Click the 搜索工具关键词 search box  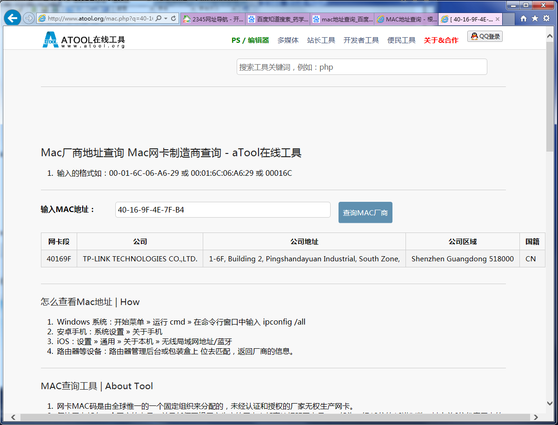pos(362,67)
